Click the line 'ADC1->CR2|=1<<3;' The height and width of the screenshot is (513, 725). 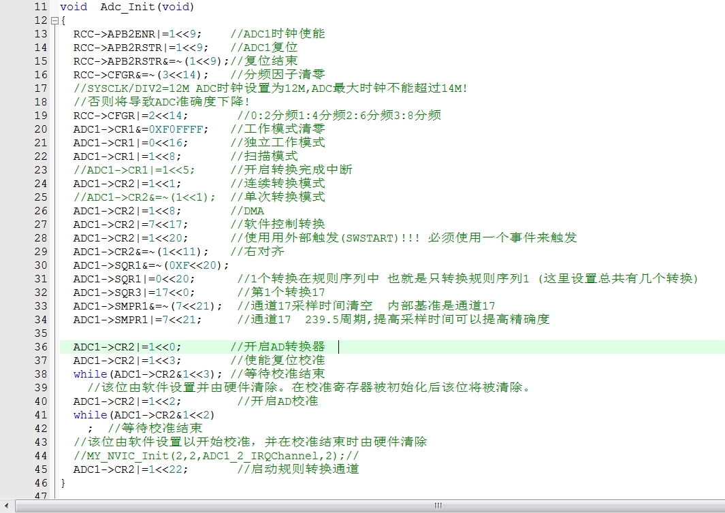127,361
